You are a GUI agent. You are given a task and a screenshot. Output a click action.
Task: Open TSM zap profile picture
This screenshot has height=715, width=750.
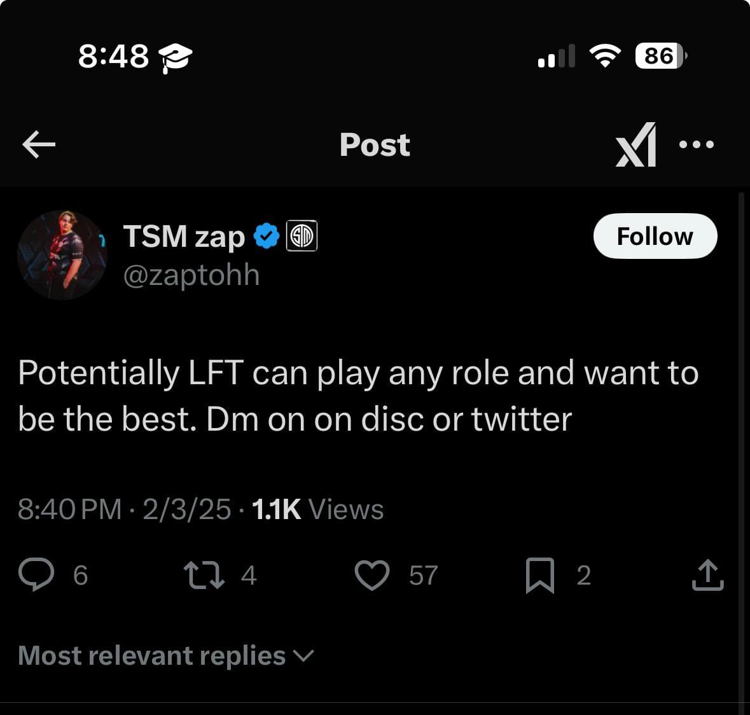[62, 255]
